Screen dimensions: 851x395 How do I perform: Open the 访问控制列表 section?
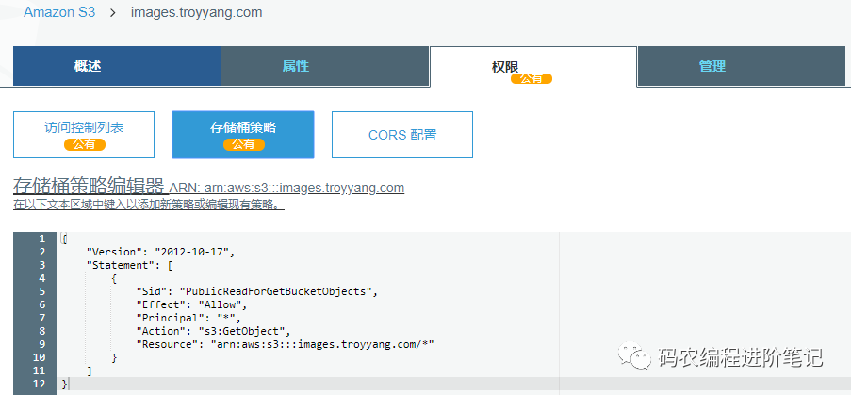coord(84,135)
